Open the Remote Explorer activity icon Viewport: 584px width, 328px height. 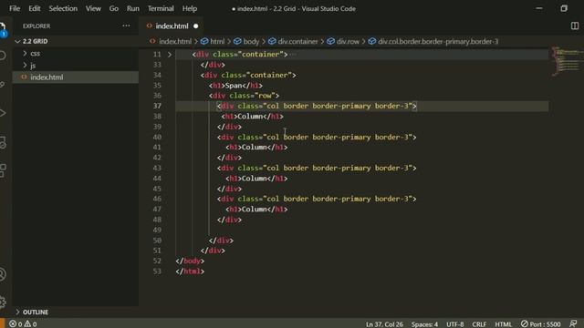coord(3,142)
